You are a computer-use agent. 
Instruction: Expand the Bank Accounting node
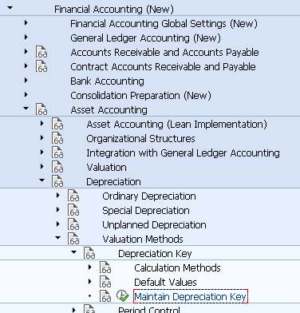(26, 81)
